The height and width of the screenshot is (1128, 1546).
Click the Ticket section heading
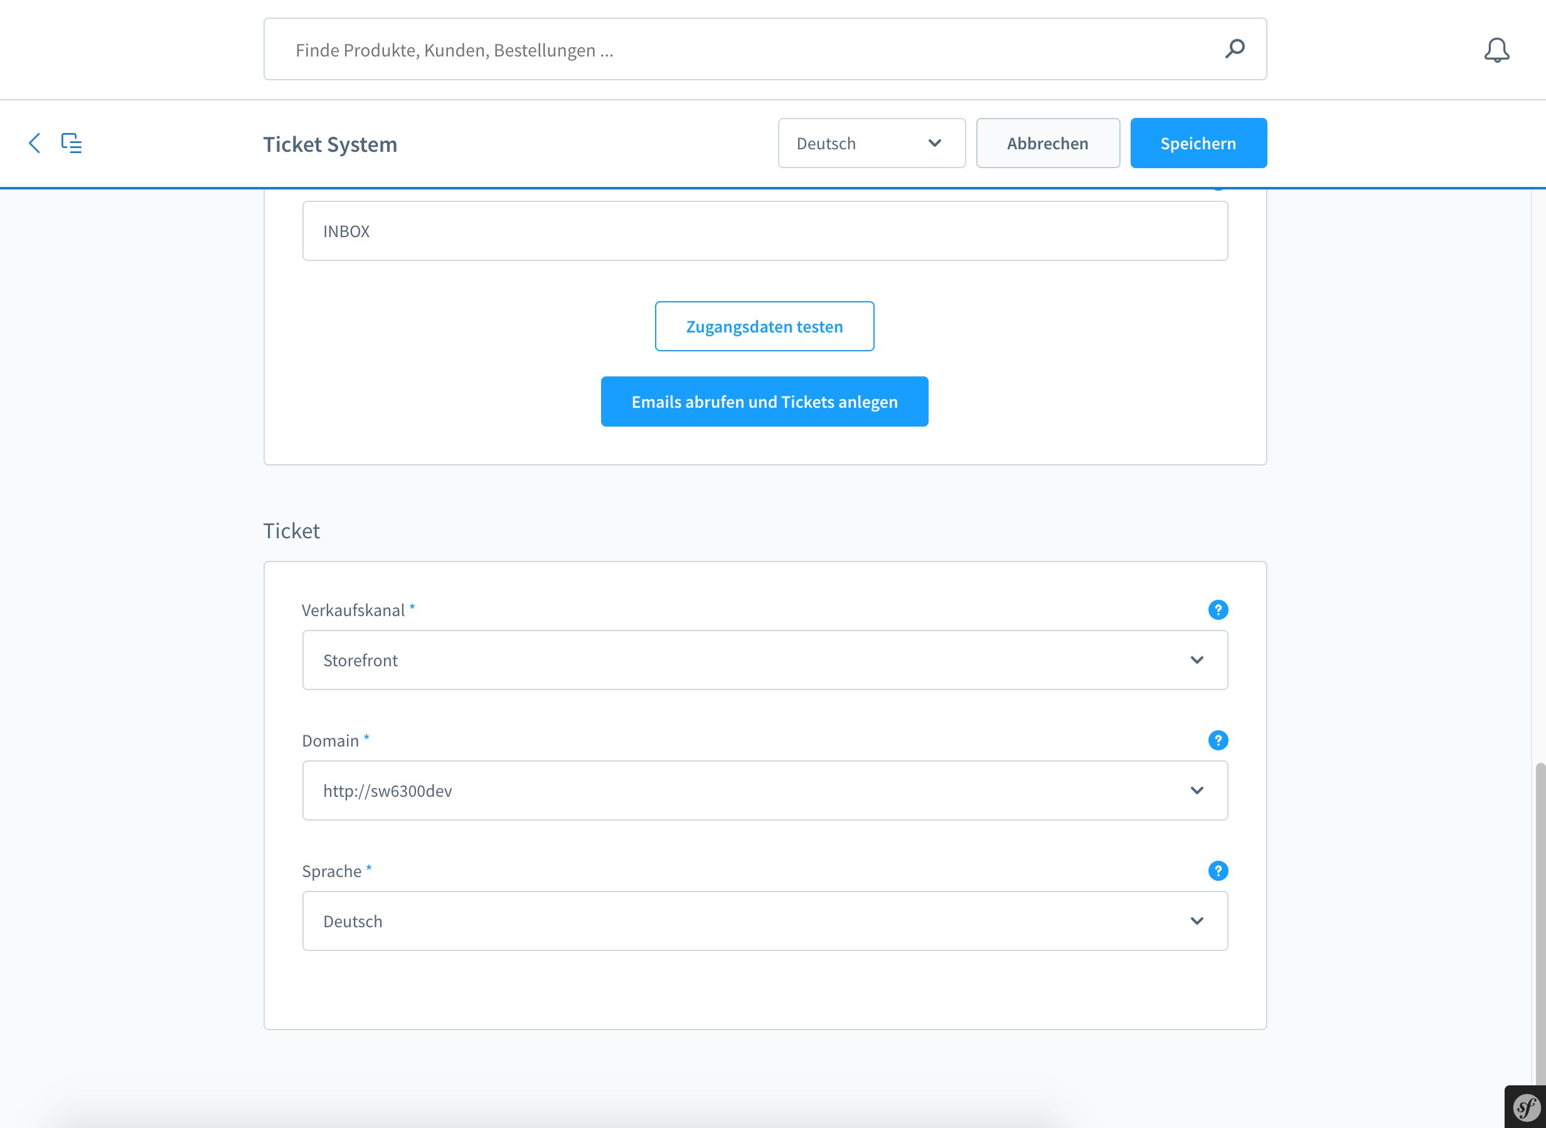click(x=292, y=531)
